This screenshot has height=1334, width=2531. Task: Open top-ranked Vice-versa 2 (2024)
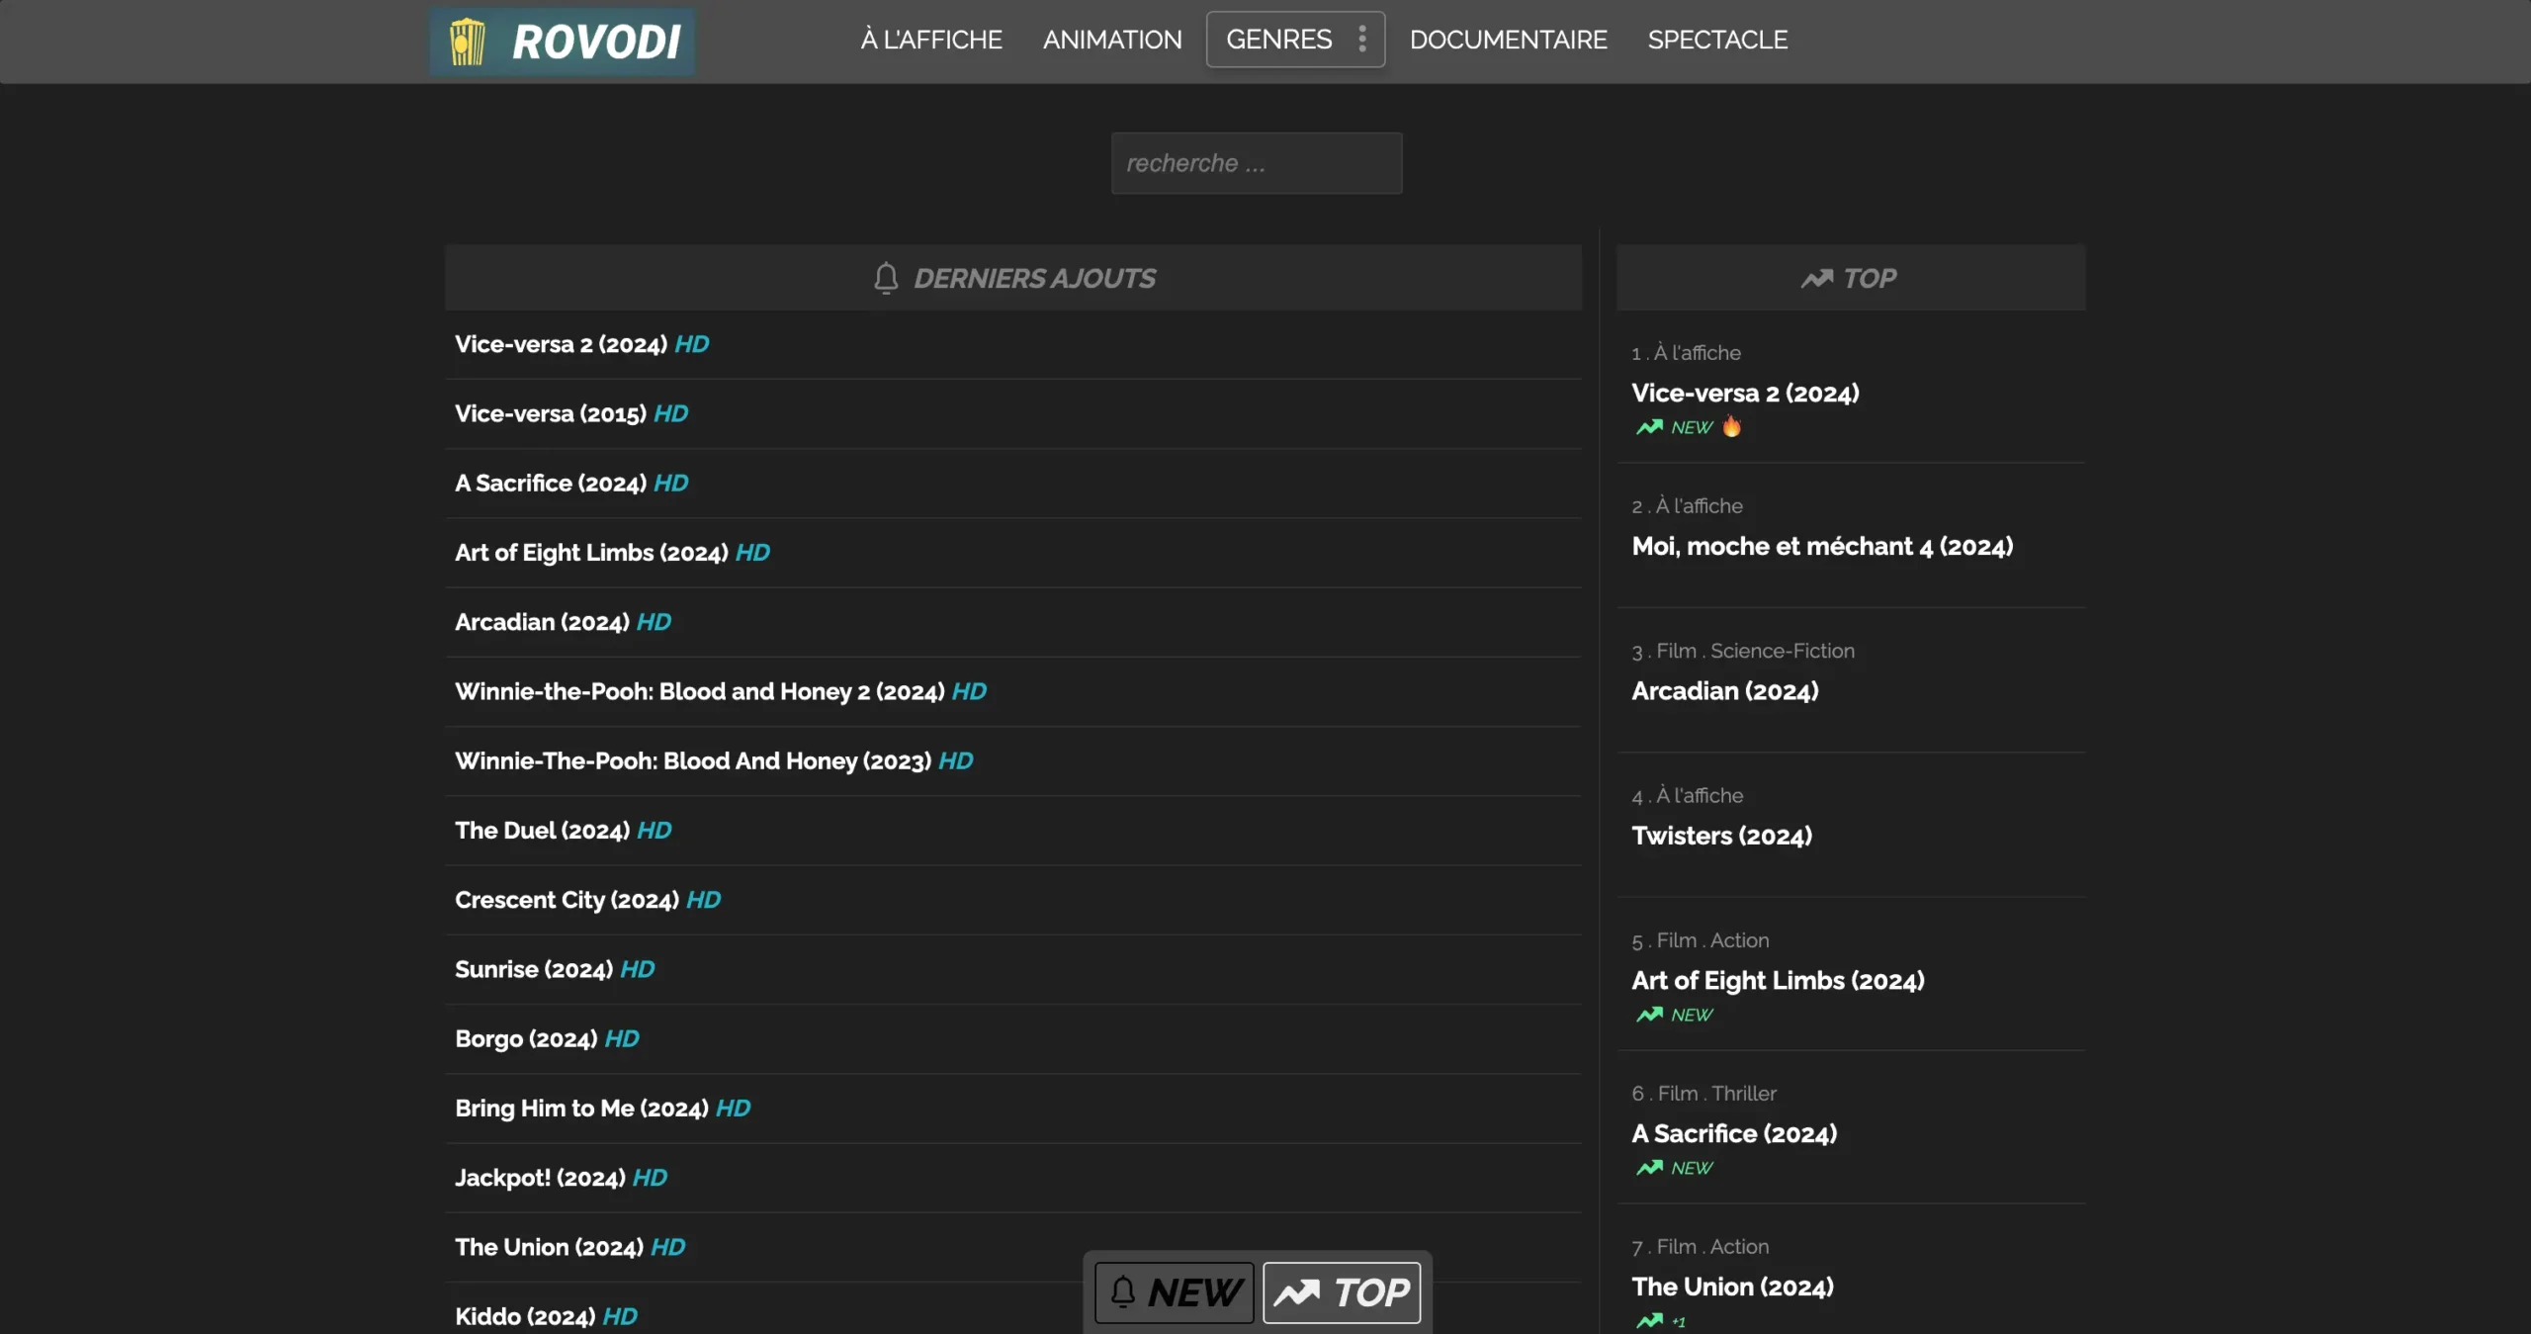[x=1745, y=393]
